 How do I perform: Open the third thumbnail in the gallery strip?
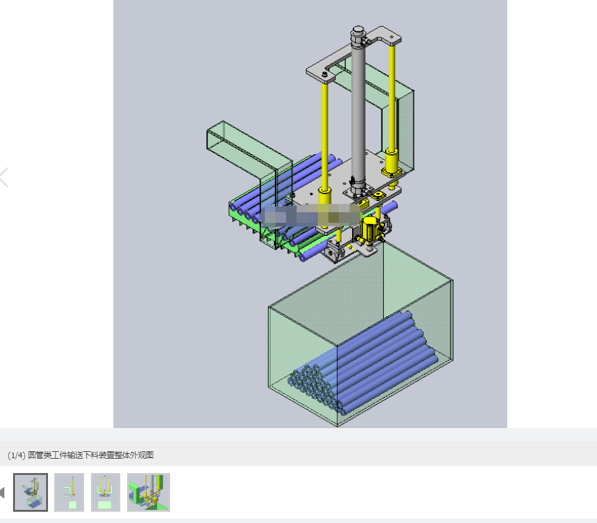click(x=105, y=492)
